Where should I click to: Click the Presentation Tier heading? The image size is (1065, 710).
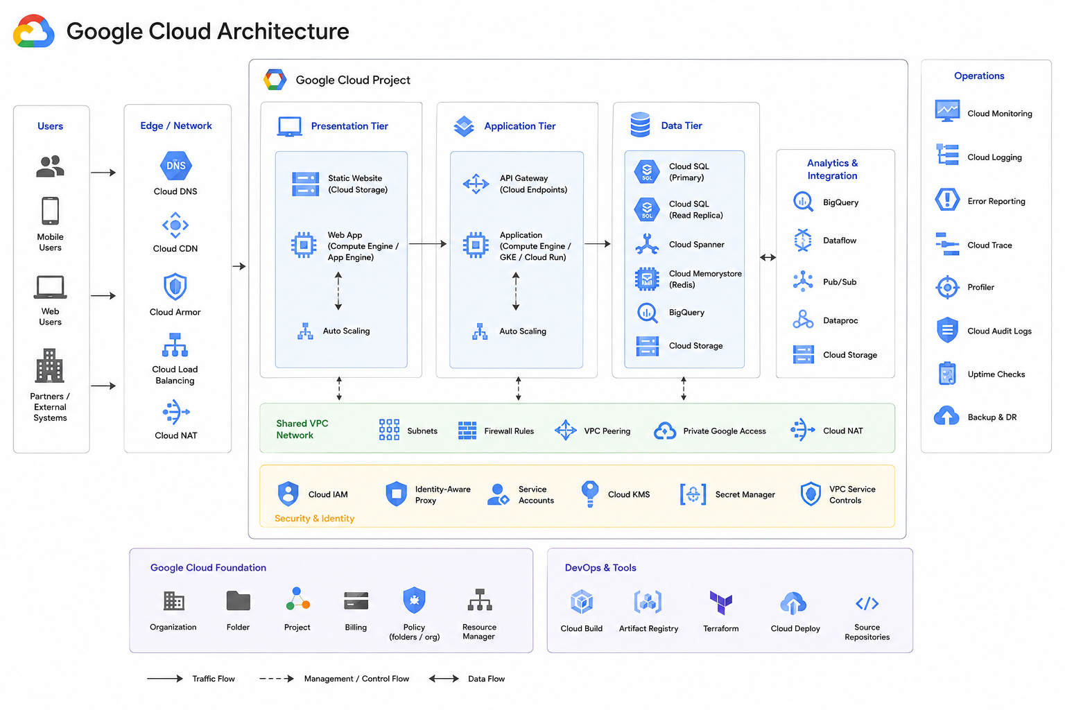[x=349, y=126]
